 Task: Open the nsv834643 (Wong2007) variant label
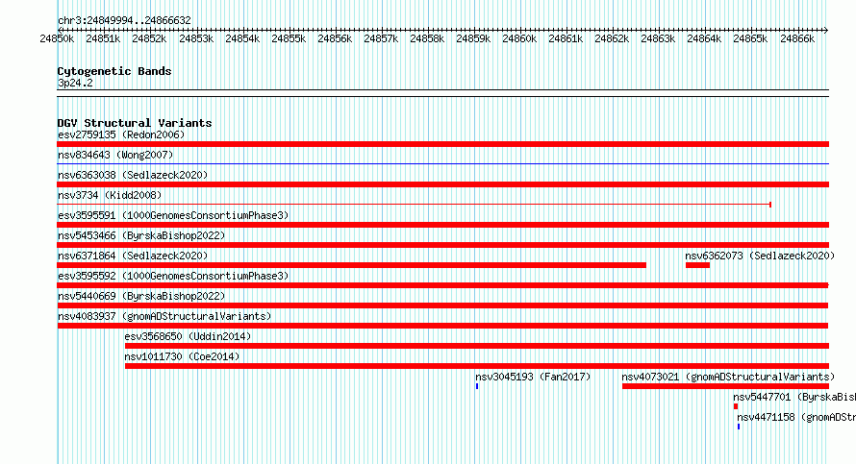pyautogui.click(x=115, y=155)
